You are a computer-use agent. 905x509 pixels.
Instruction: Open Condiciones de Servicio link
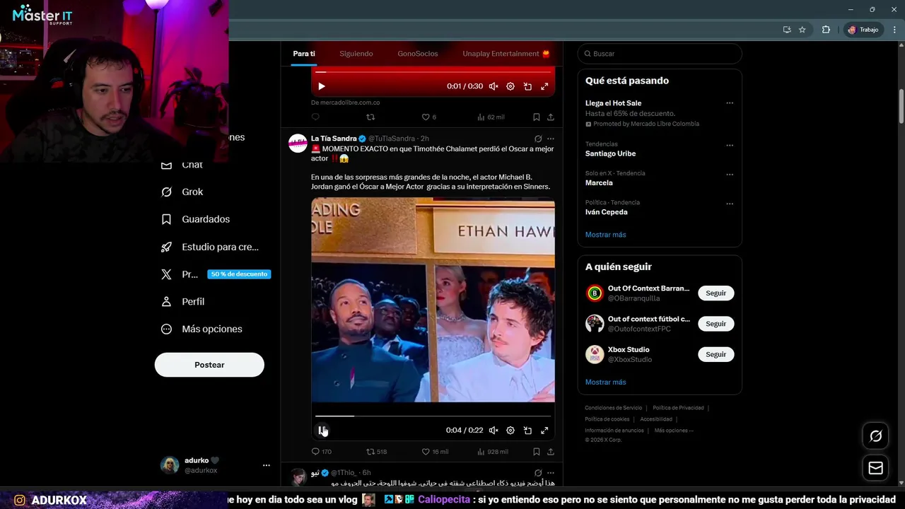[x=613, y=408]
